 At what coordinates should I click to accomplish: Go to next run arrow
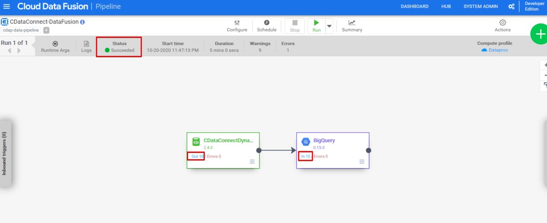click(x=19, y=50)
